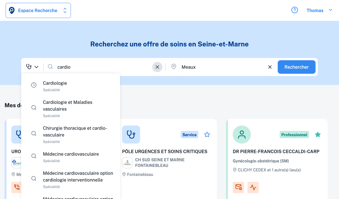Viewport: 339px width, 199px height.
Task: Open the Espace Recherche workspace switcher
Action: pyautogui.click(x=38, y=10)
